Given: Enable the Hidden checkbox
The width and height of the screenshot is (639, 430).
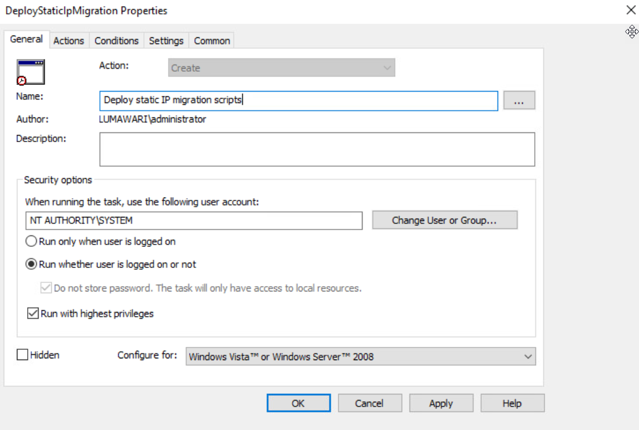Looking at the screenshot, I should (23, 355).
